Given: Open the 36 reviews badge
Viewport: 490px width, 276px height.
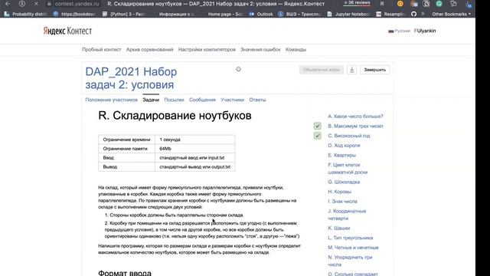Looking at the screenshot, I should point(357,3).
